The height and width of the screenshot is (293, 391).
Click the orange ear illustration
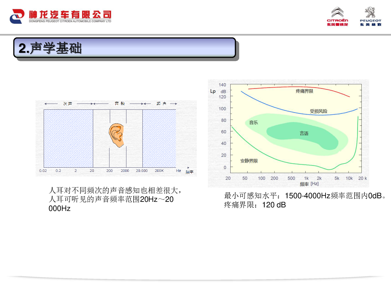pos(117,135)
